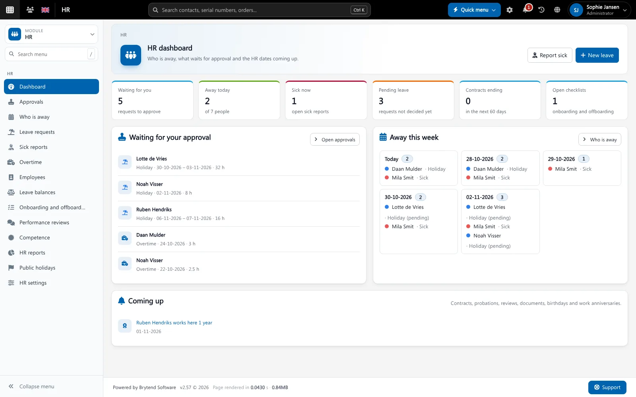
Task: Open HR settings menu item
Action: (x=51, y=283)
